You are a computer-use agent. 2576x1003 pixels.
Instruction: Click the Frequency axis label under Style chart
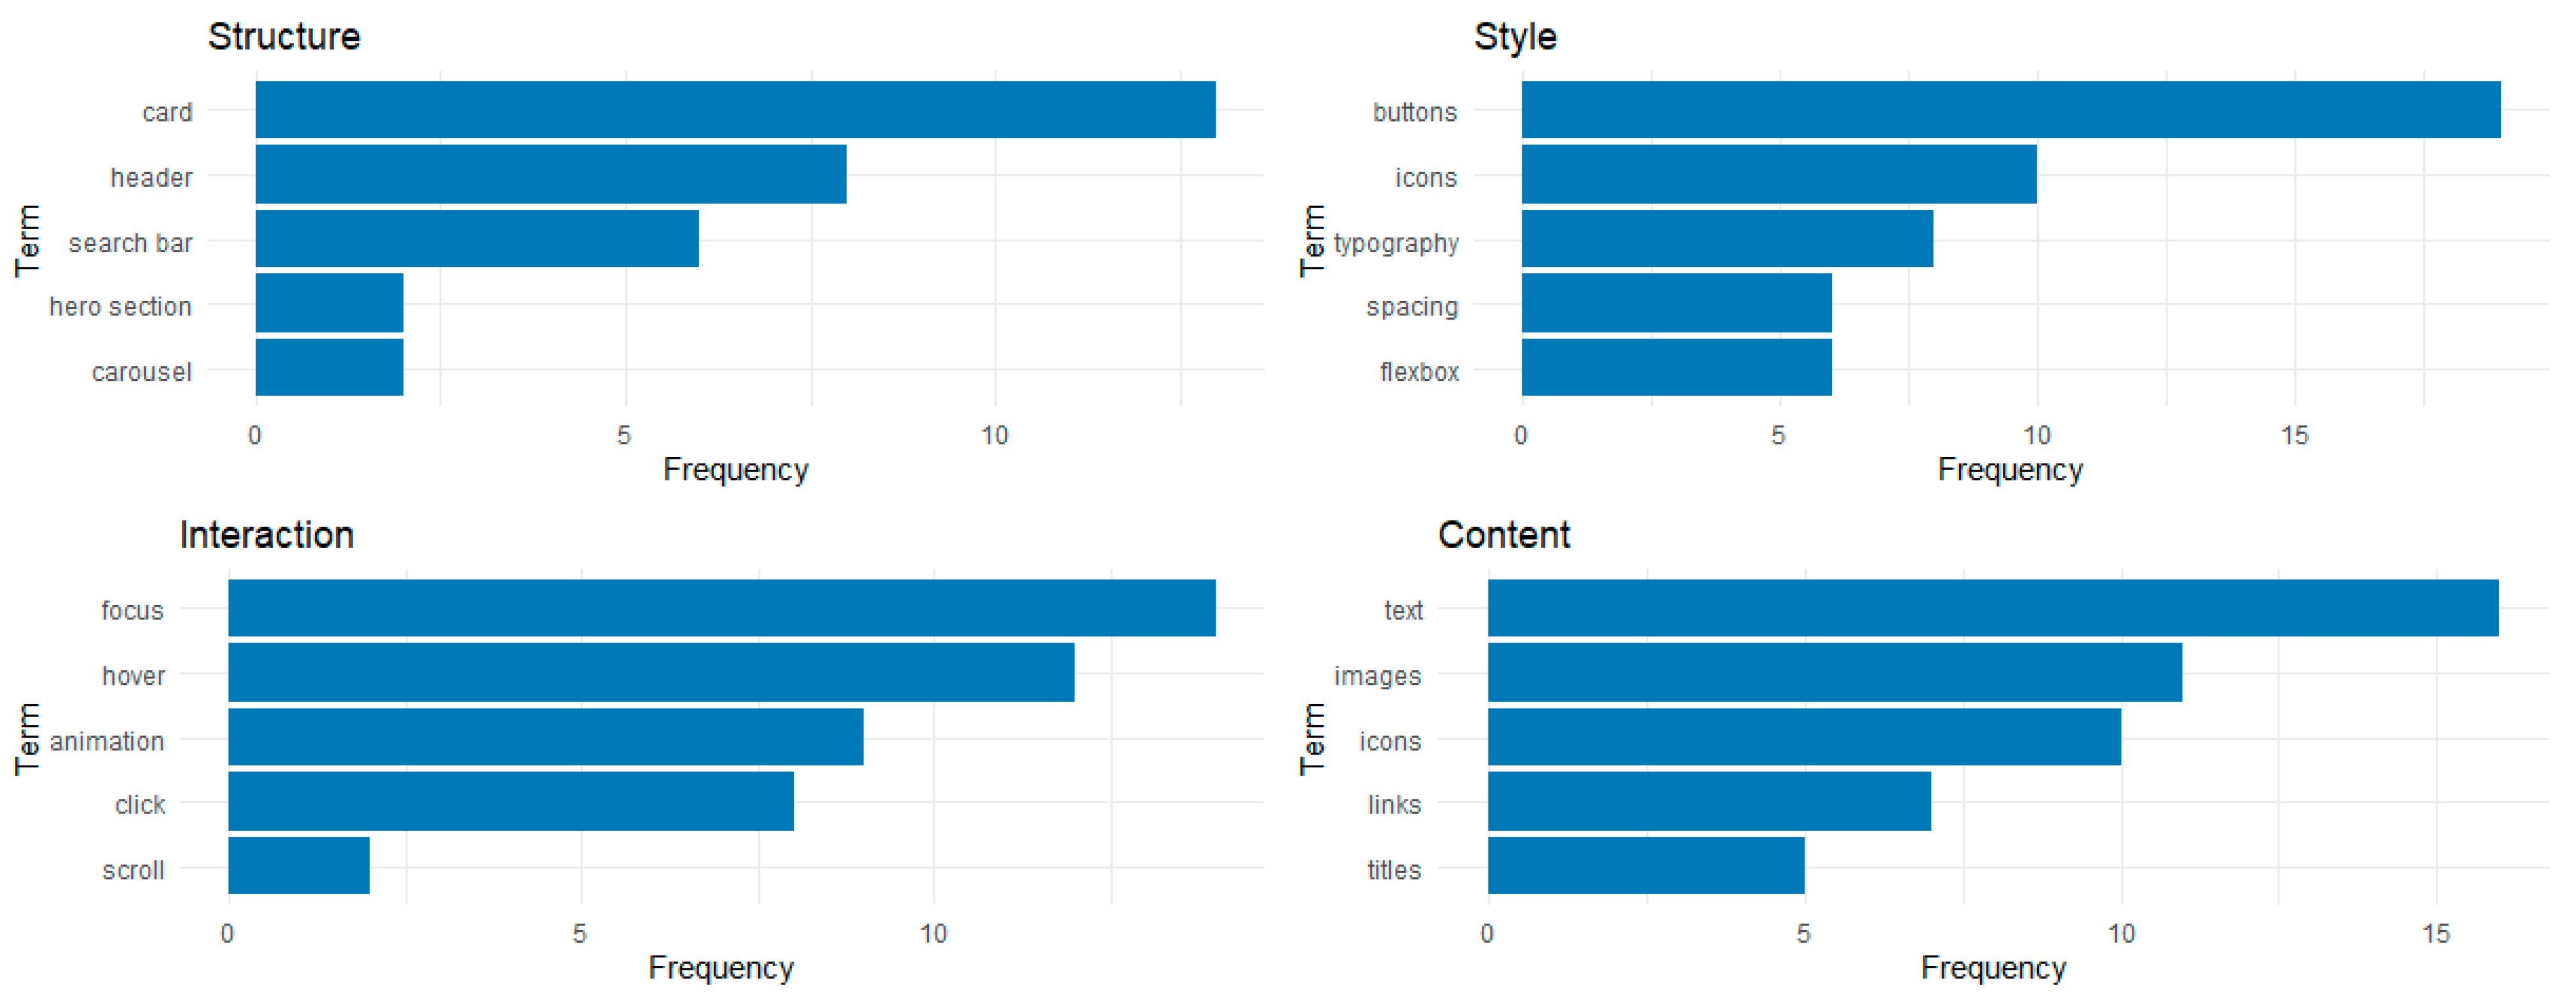pyautogui.click(x=2010, y=470)
